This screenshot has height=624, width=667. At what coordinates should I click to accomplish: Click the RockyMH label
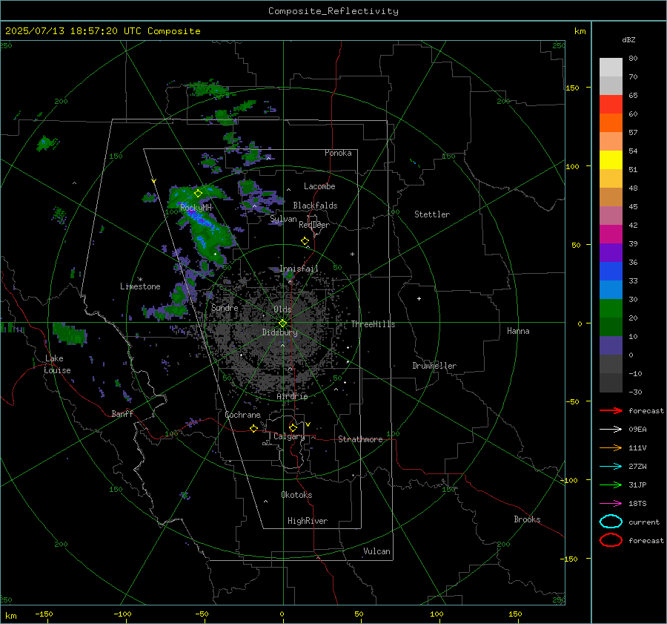tap(196, 208)
